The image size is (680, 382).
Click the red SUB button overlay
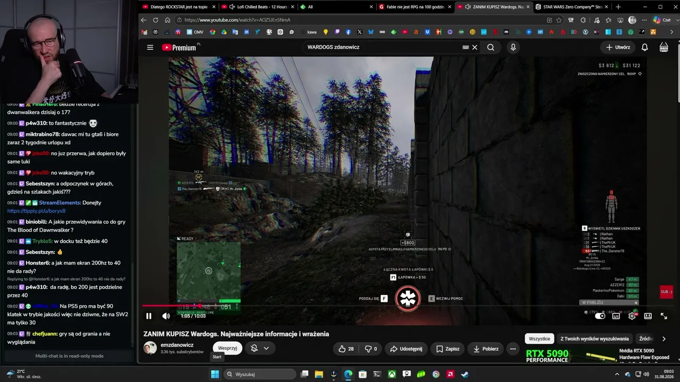tap(666, 292)
